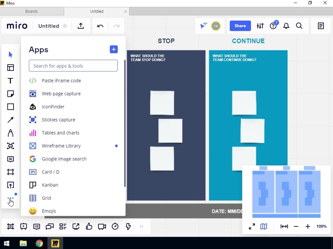This screenshot has width=333, height=249.
Task: Click the 100% zoom level
Action: (321, 226)
